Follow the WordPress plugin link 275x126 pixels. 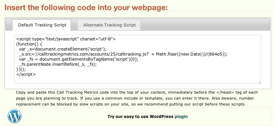pos(181,116)
